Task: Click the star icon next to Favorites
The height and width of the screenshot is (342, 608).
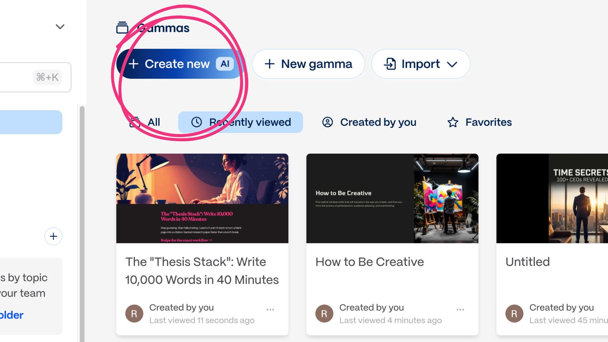Action: (453, 122)
